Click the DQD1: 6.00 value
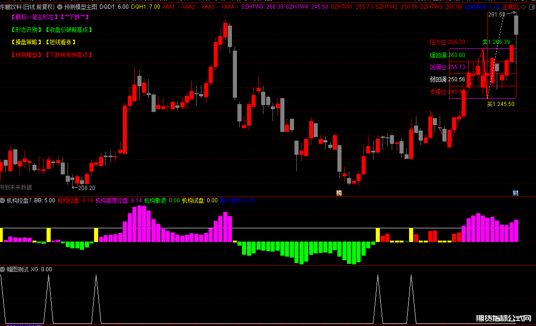536x326 pixels. pyautogui.click(x=114, y=7)
